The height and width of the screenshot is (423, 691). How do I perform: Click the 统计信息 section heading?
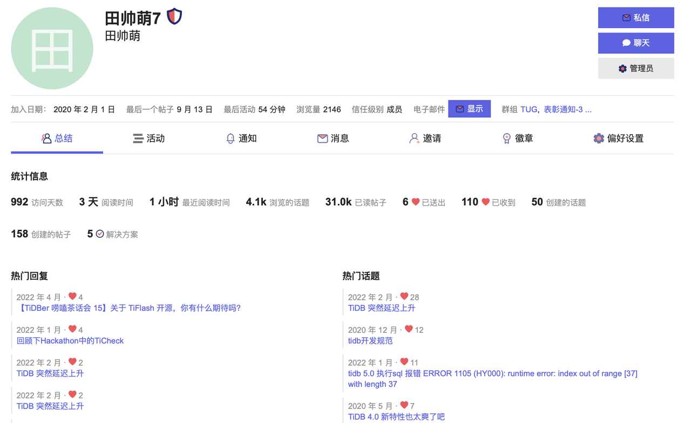pos(29,176)
